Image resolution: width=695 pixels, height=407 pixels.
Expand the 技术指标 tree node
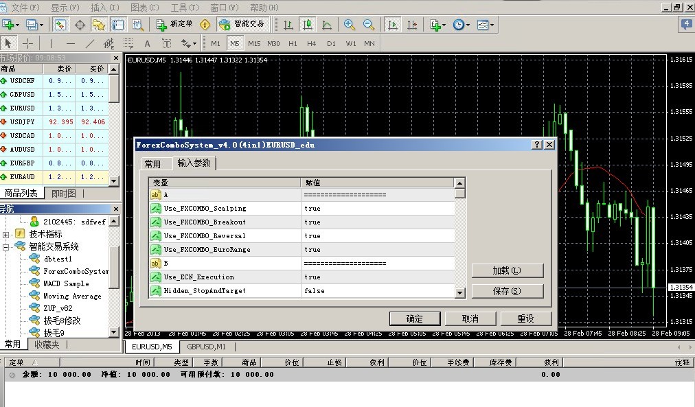point(6,234)
